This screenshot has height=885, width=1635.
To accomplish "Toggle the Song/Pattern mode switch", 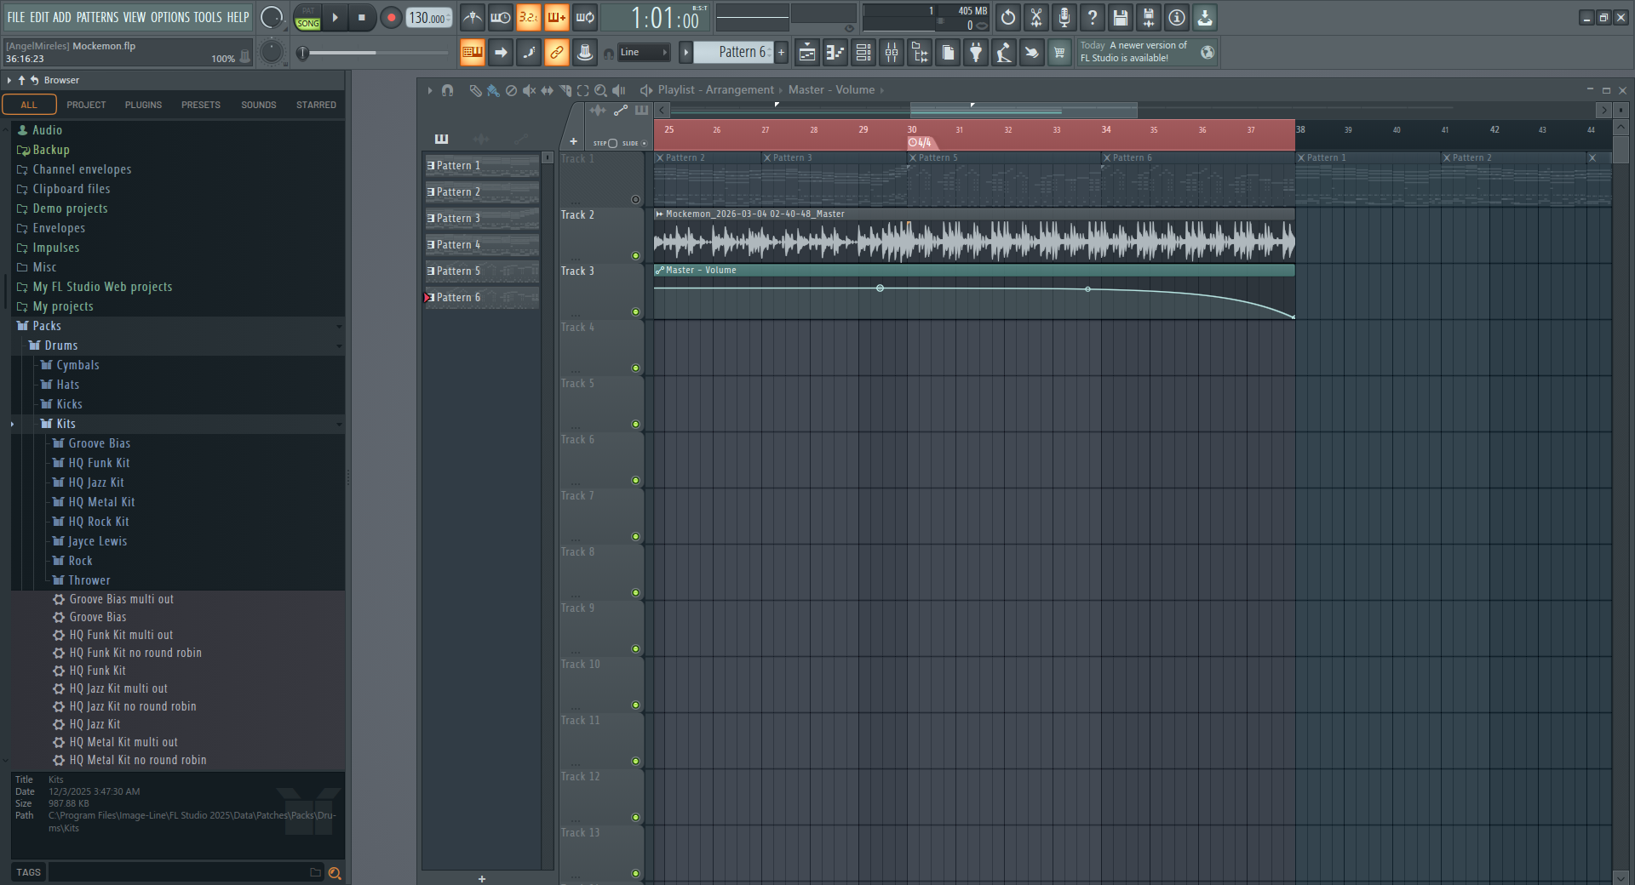I will [307, 17].
